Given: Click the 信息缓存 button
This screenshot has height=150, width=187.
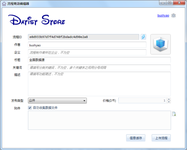Looking at the screenshot, I should coord(136,138).
